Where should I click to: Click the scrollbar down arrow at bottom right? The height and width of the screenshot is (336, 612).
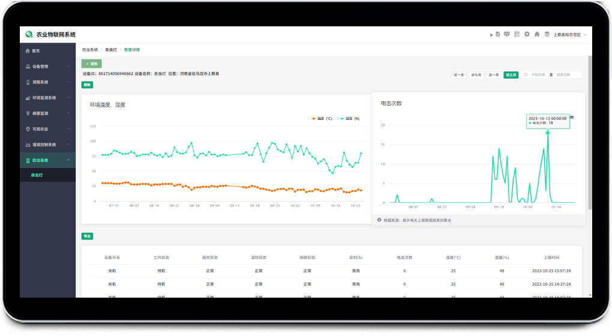pos(590,295)
